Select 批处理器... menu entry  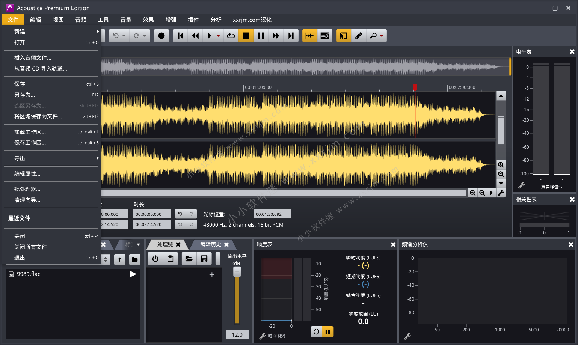coord(51,189)
